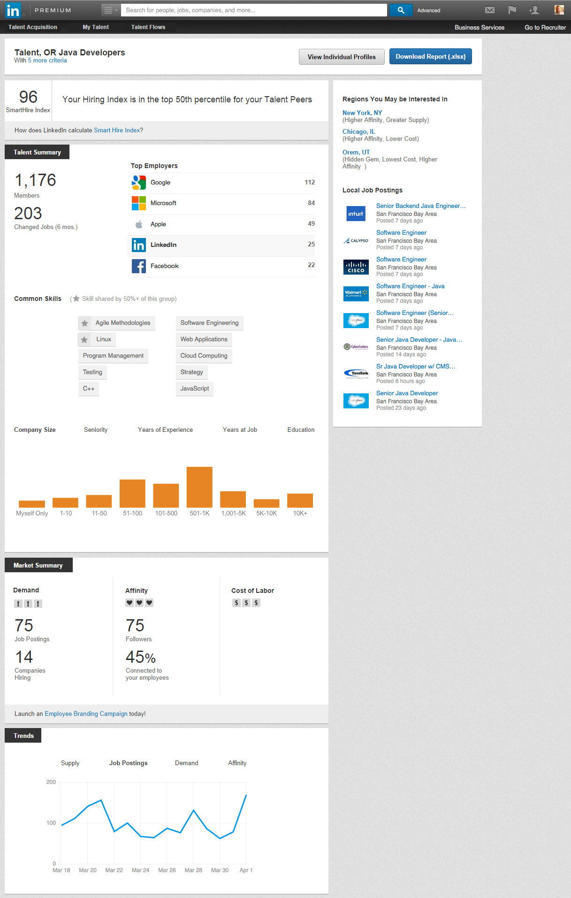Click the search people and jobs field
Viewport: 571px width, 898px height.
[253, 10]
